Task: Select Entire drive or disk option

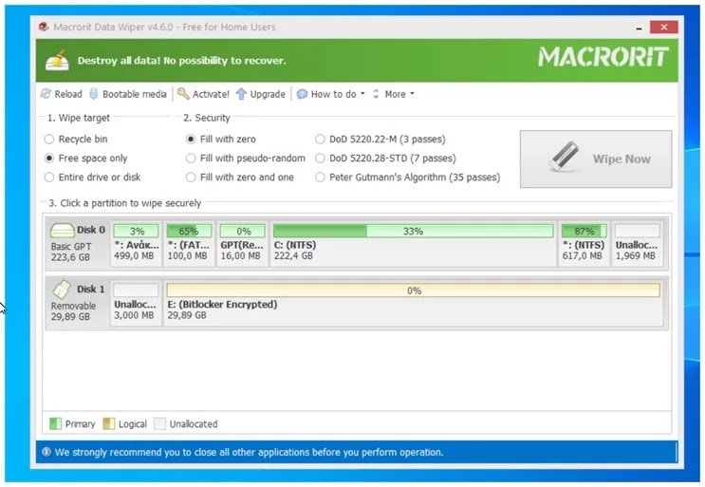Action: click(x=49, y=178)
